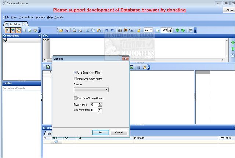Click first green arrow in SQL toolbar
The width and height of the screenshot is (235, 158).
pos(177,30)
